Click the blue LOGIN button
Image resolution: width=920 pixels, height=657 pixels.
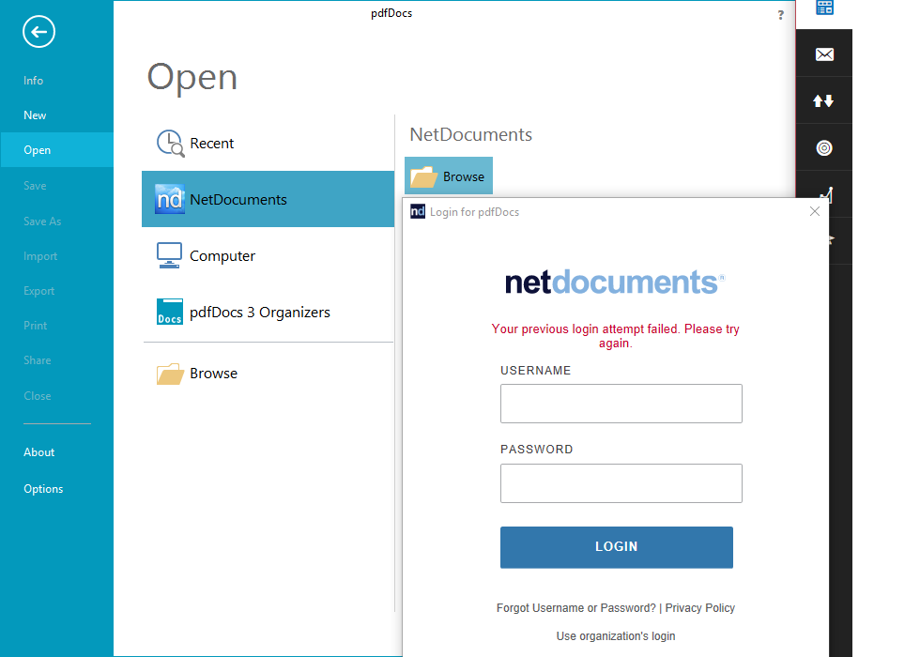[616, 546]
